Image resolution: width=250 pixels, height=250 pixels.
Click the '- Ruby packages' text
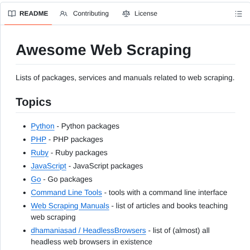(x=79, y=153)
